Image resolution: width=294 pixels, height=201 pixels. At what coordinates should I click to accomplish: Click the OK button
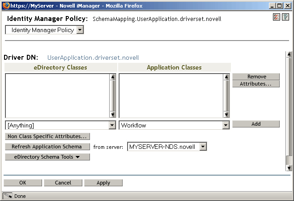(23, 183)
